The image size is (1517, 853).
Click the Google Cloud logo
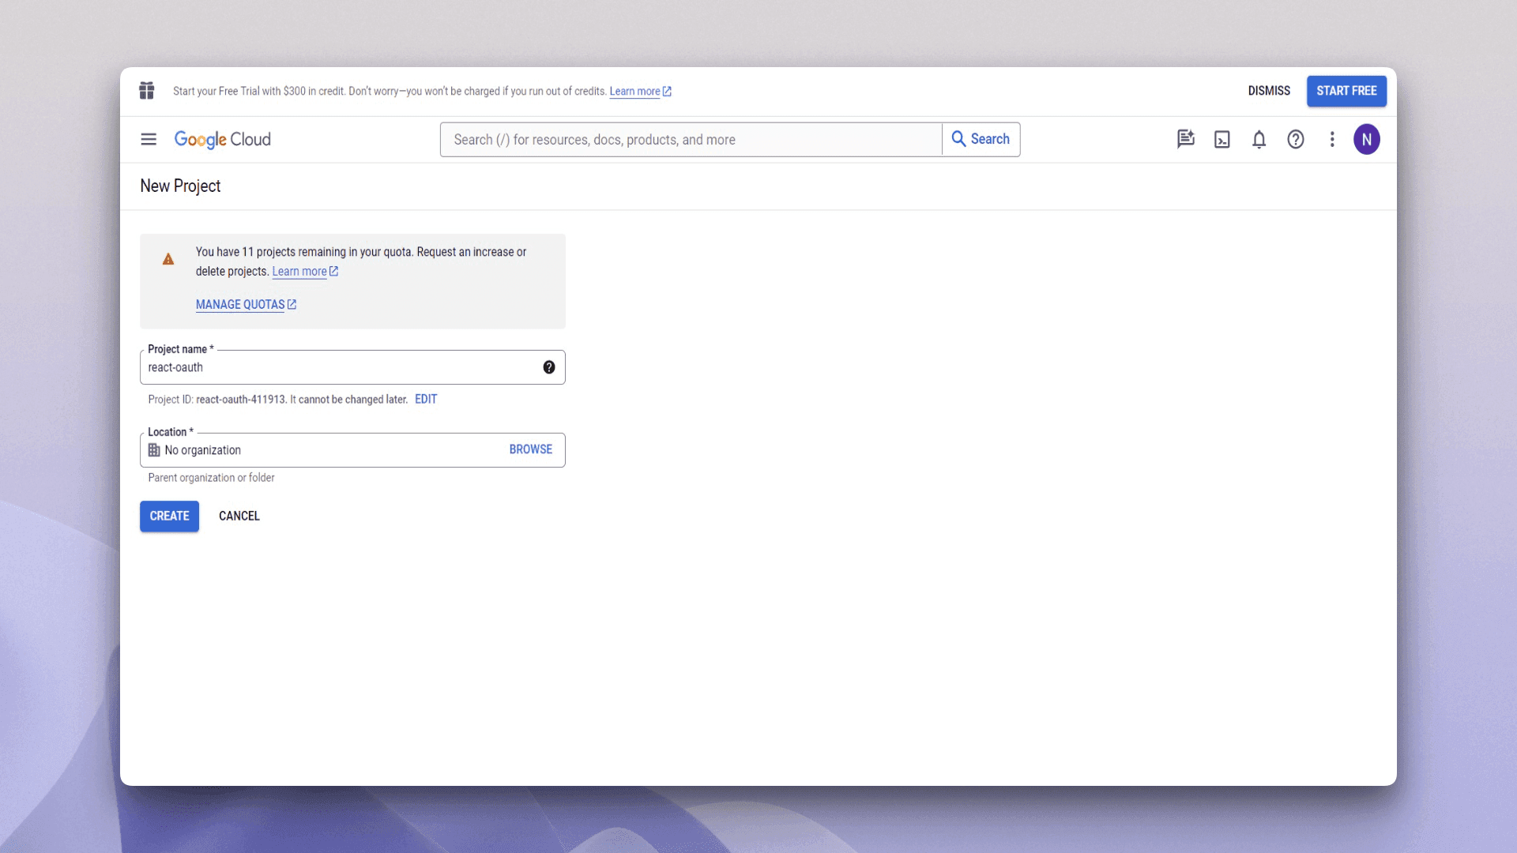tap(222, 139)
